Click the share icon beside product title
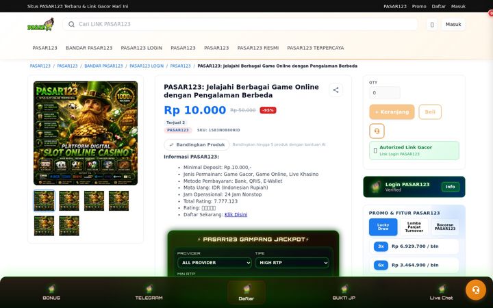The width and height of the screenshot is (493, 308). pos(336,90)
